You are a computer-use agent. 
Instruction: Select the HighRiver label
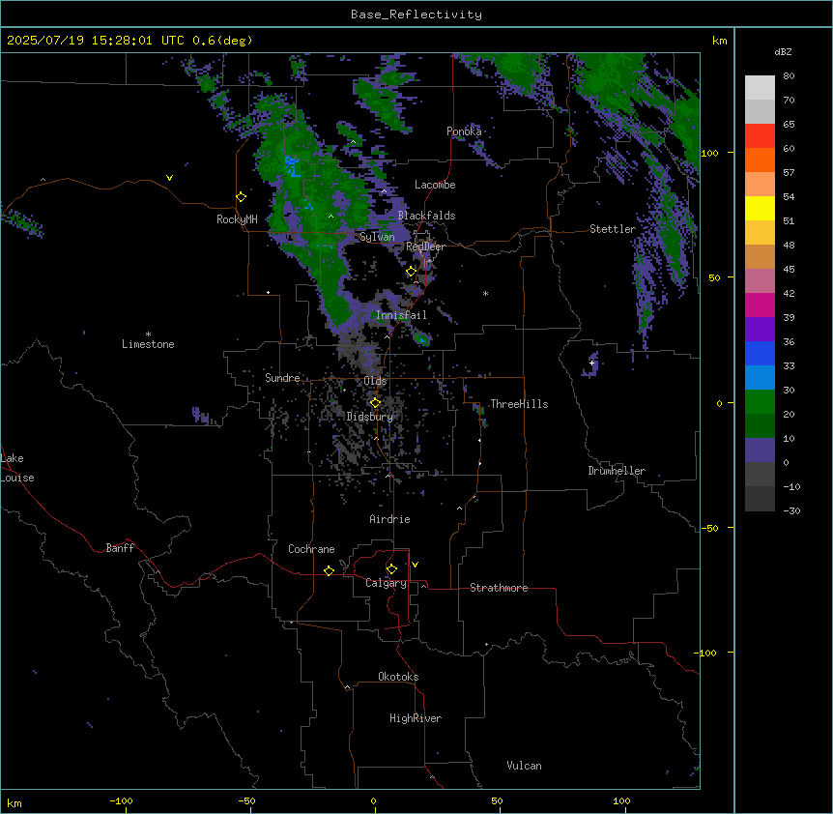pyautogui.click(x=416, y=718)
